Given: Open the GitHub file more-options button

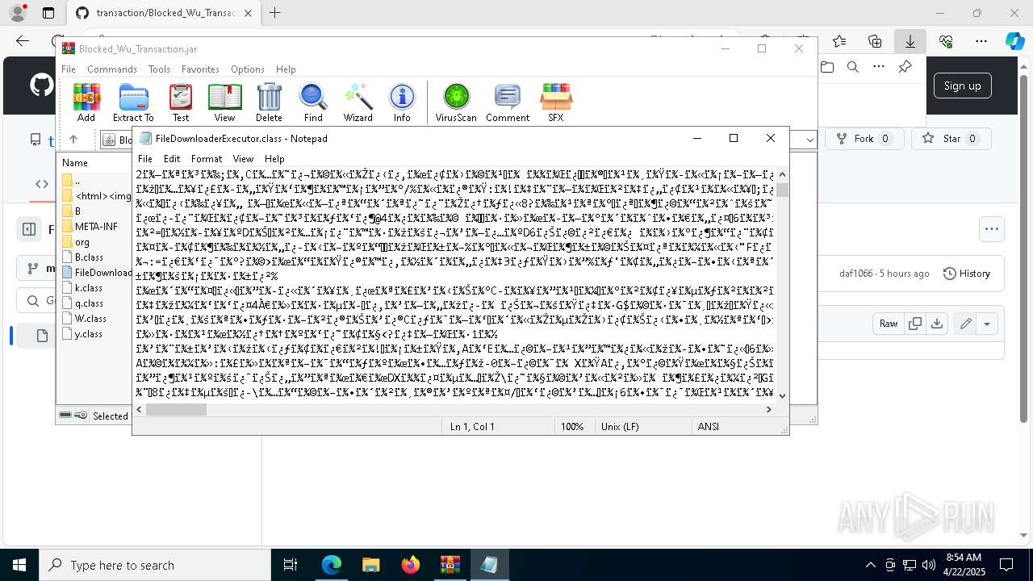Looking at the screenshot, I should coord(991,229).
